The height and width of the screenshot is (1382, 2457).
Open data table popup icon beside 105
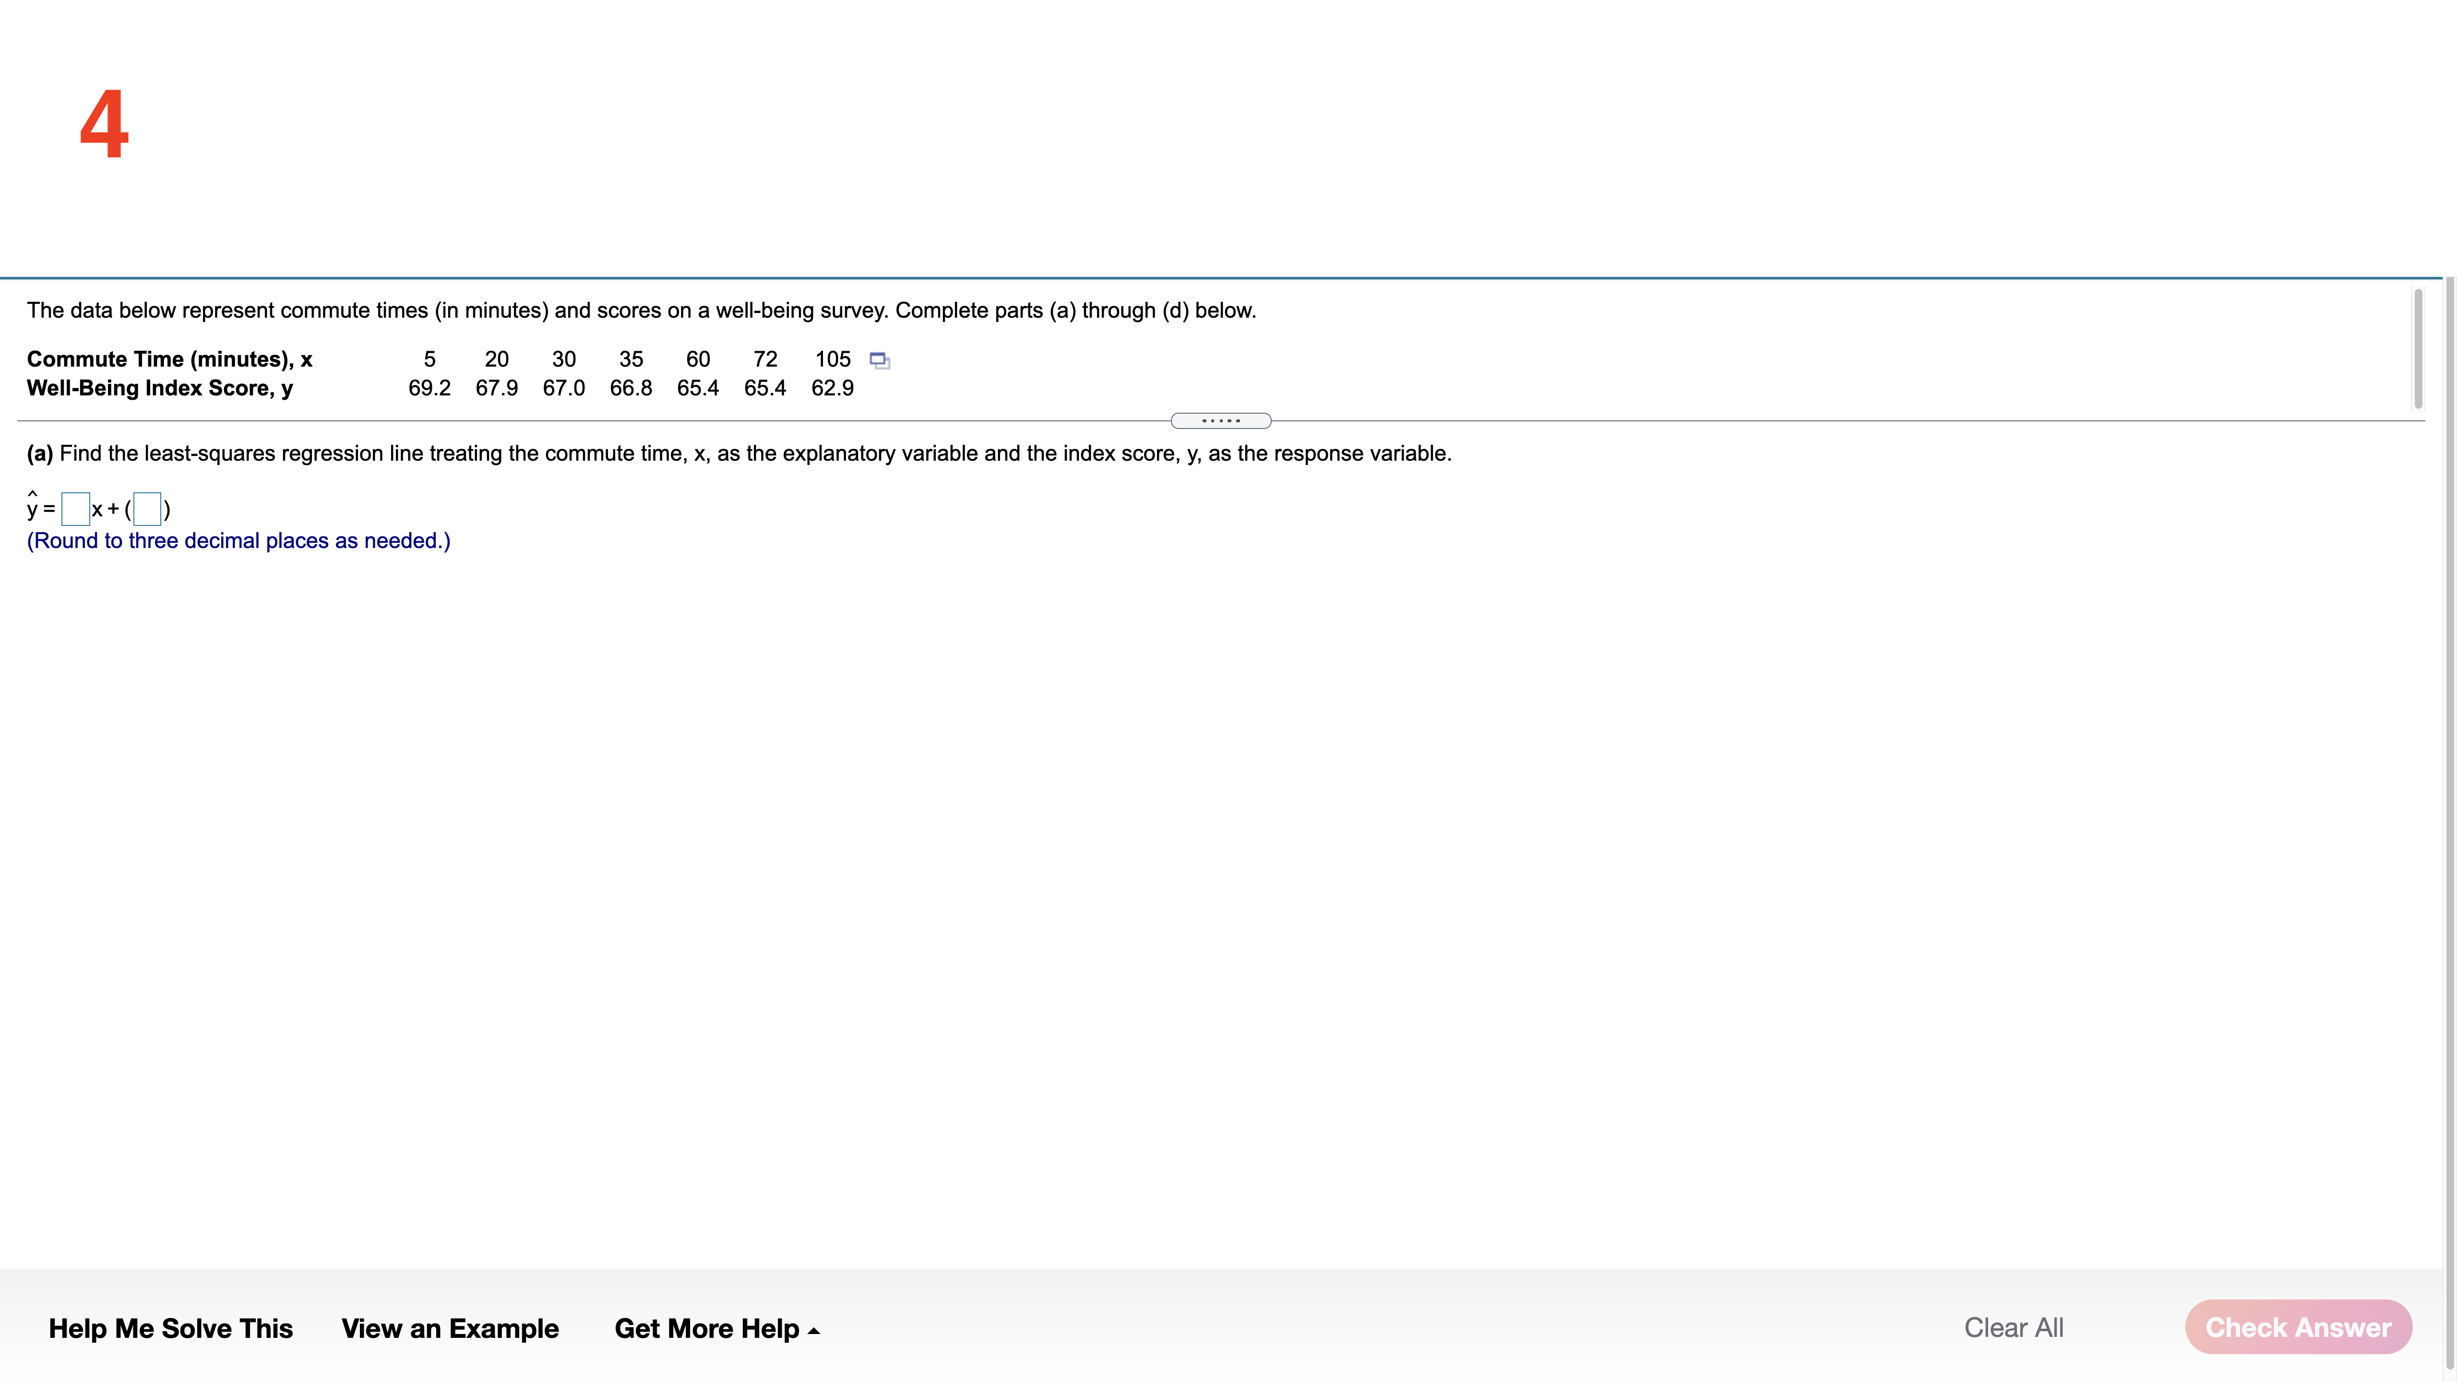[x=880, y=360]
